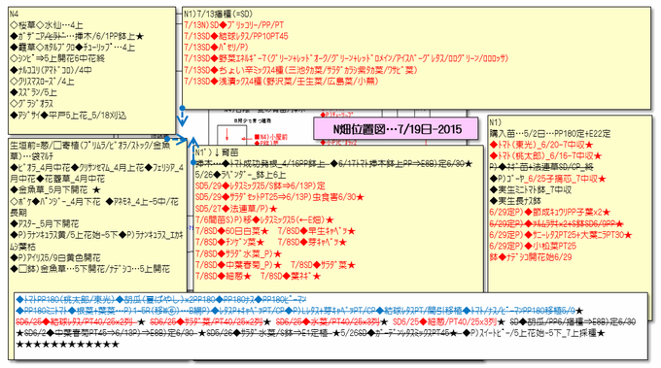Click the ちょい辛ミックス4種 sowing line
661x368 pixels.
point(300,70)
